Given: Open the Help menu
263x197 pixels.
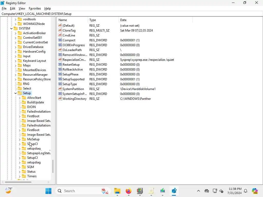Looking at the screenshot, I should pyautogui.click(x=48, y=8).
